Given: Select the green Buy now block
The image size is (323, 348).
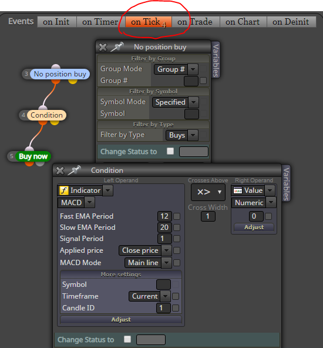Looking at the screenshot, I should [x=33, y=156].
